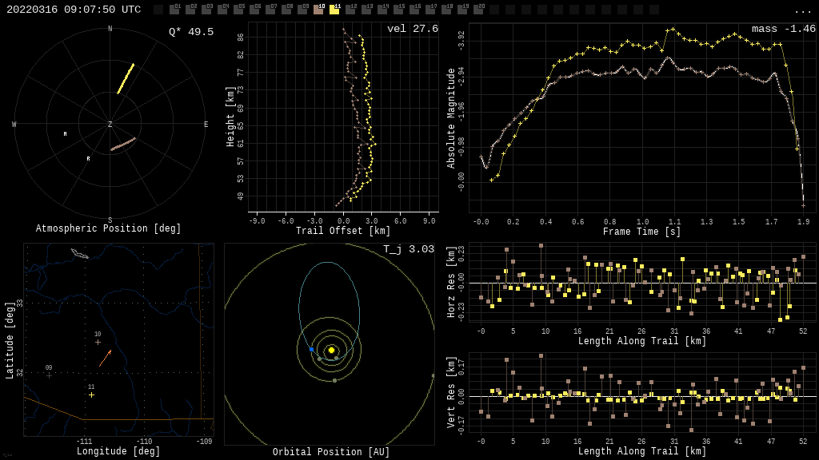Click the yellow Sun in the orbital plot
The width and height of the screenshot is (819, 460).
tap(331, 350)
